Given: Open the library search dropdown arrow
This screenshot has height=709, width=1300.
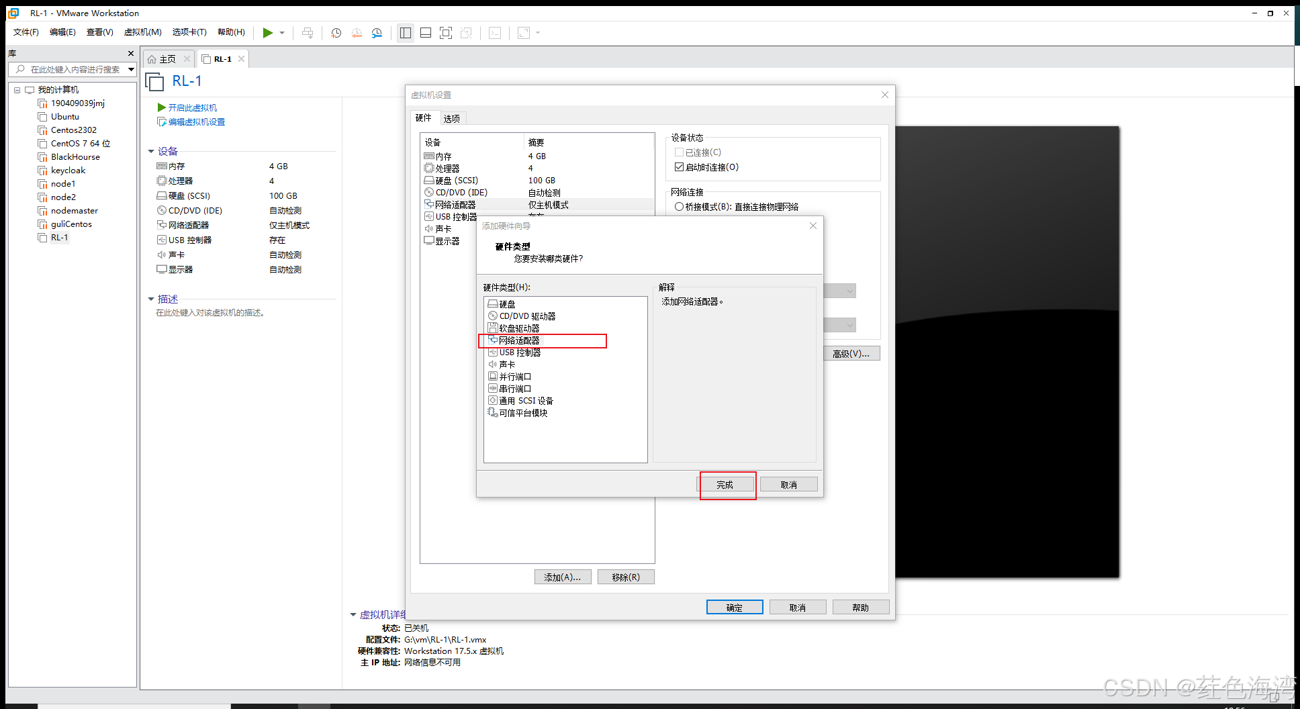Looking at the screenshot, I should tap(131, 69).
